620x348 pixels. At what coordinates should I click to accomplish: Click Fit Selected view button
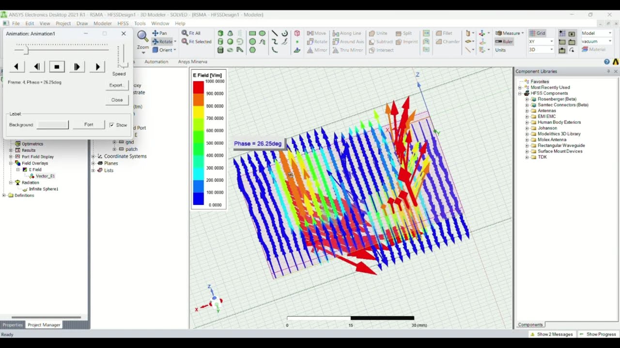click(197, 42)
